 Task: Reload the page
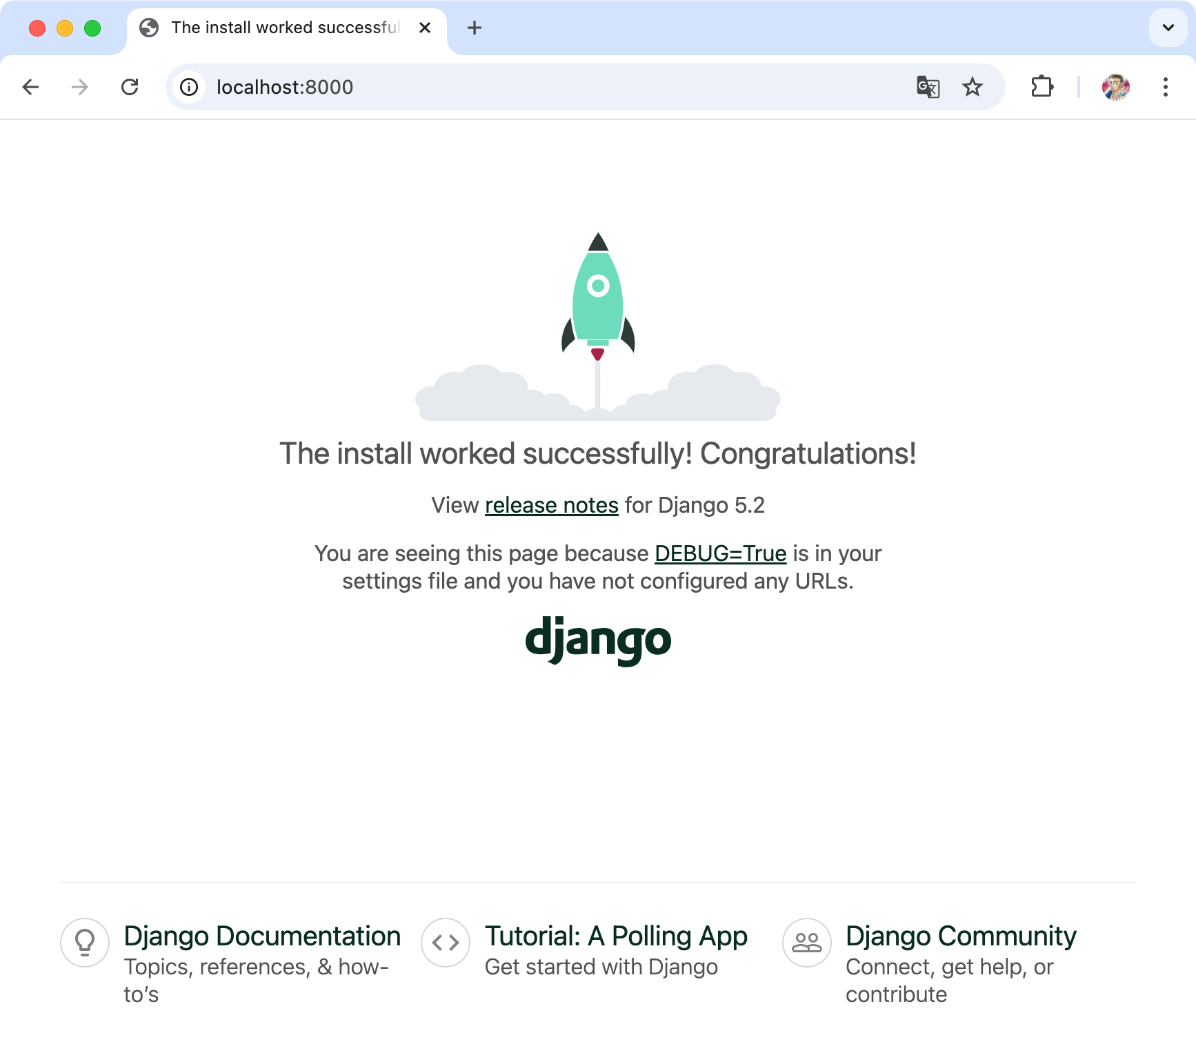[130, 87]
